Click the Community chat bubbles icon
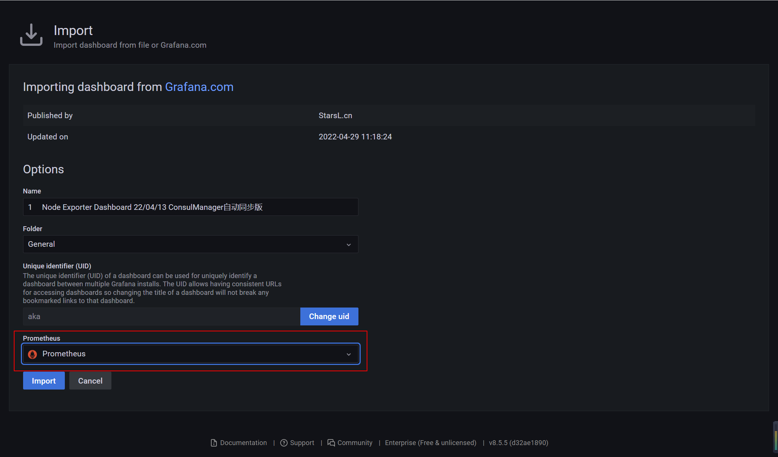 coord(331,443)
